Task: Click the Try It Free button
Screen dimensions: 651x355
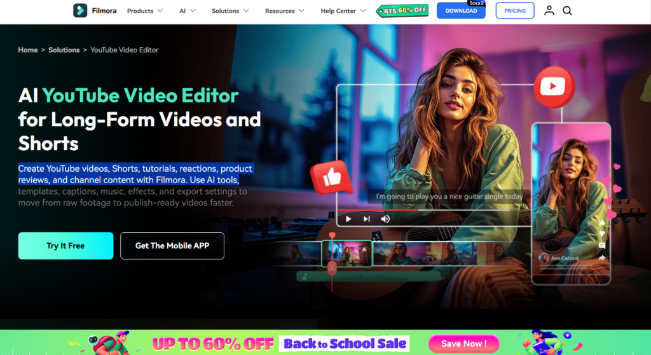Action: coord(65,246)
